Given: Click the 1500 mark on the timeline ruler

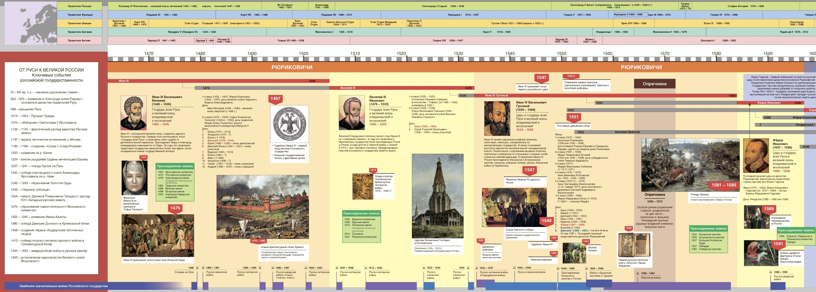Looking at the screenshot, I should tap(304, 53).
